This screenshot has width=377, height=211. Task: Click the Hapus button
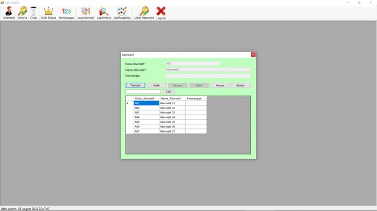[x=220, y=85]
